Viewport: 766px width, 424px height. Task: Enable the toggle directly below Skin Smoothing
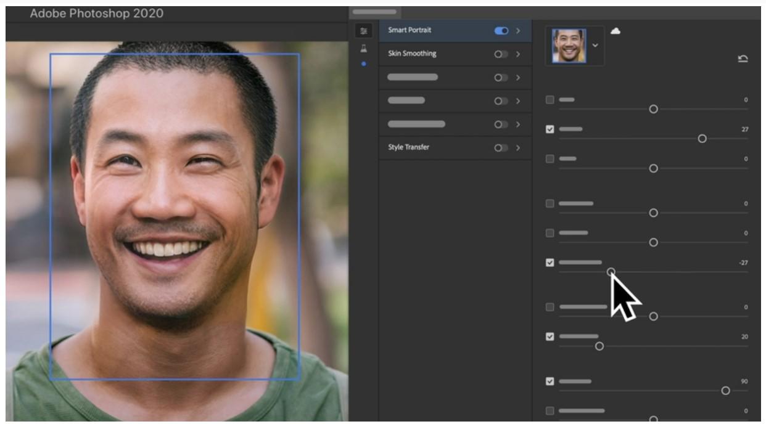click(x=501, y=78)
